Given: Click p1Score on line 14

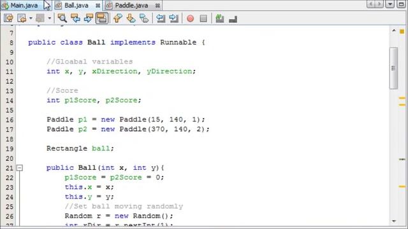Looking at the screenshot, I should pos(80,101).
